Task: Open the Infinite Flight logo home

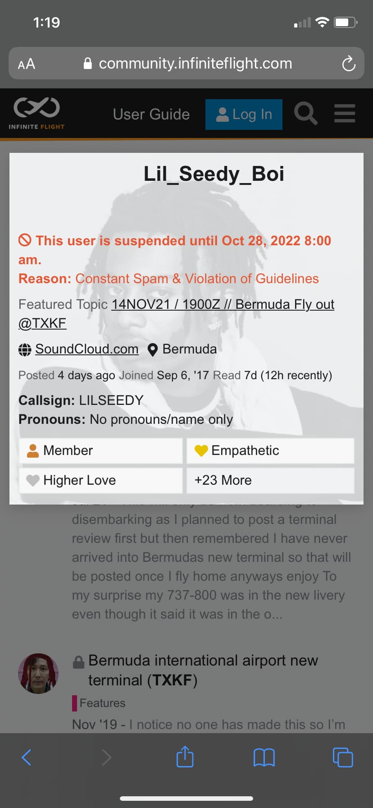Action: tap(36, 113)
